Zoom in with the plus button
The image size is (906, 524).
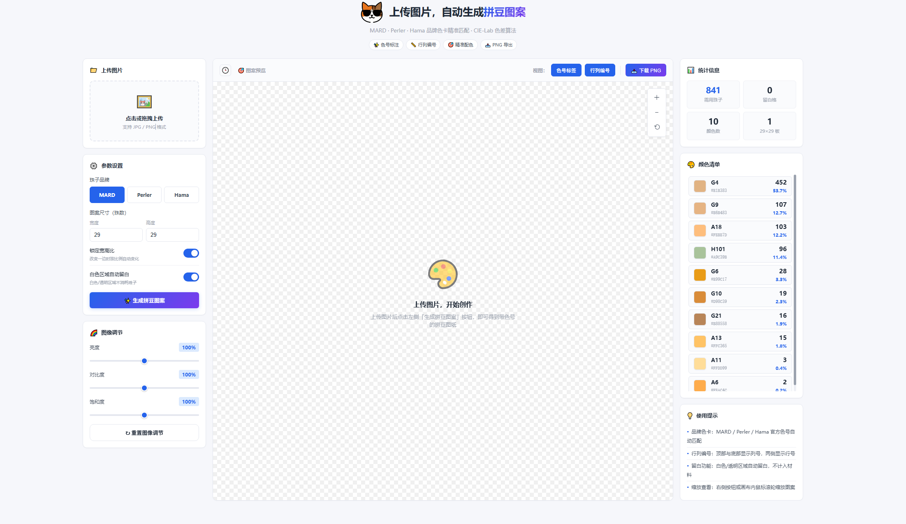coord(657,97)
